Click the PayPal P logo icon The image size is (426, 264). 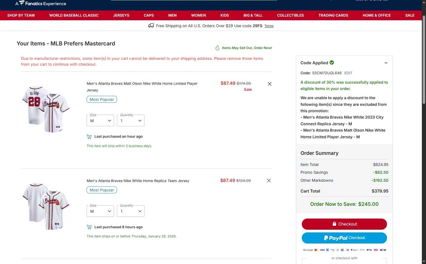click(326, 238)
